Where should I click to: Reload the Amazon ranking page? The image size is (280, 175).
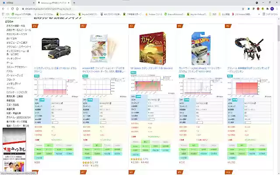13,9
